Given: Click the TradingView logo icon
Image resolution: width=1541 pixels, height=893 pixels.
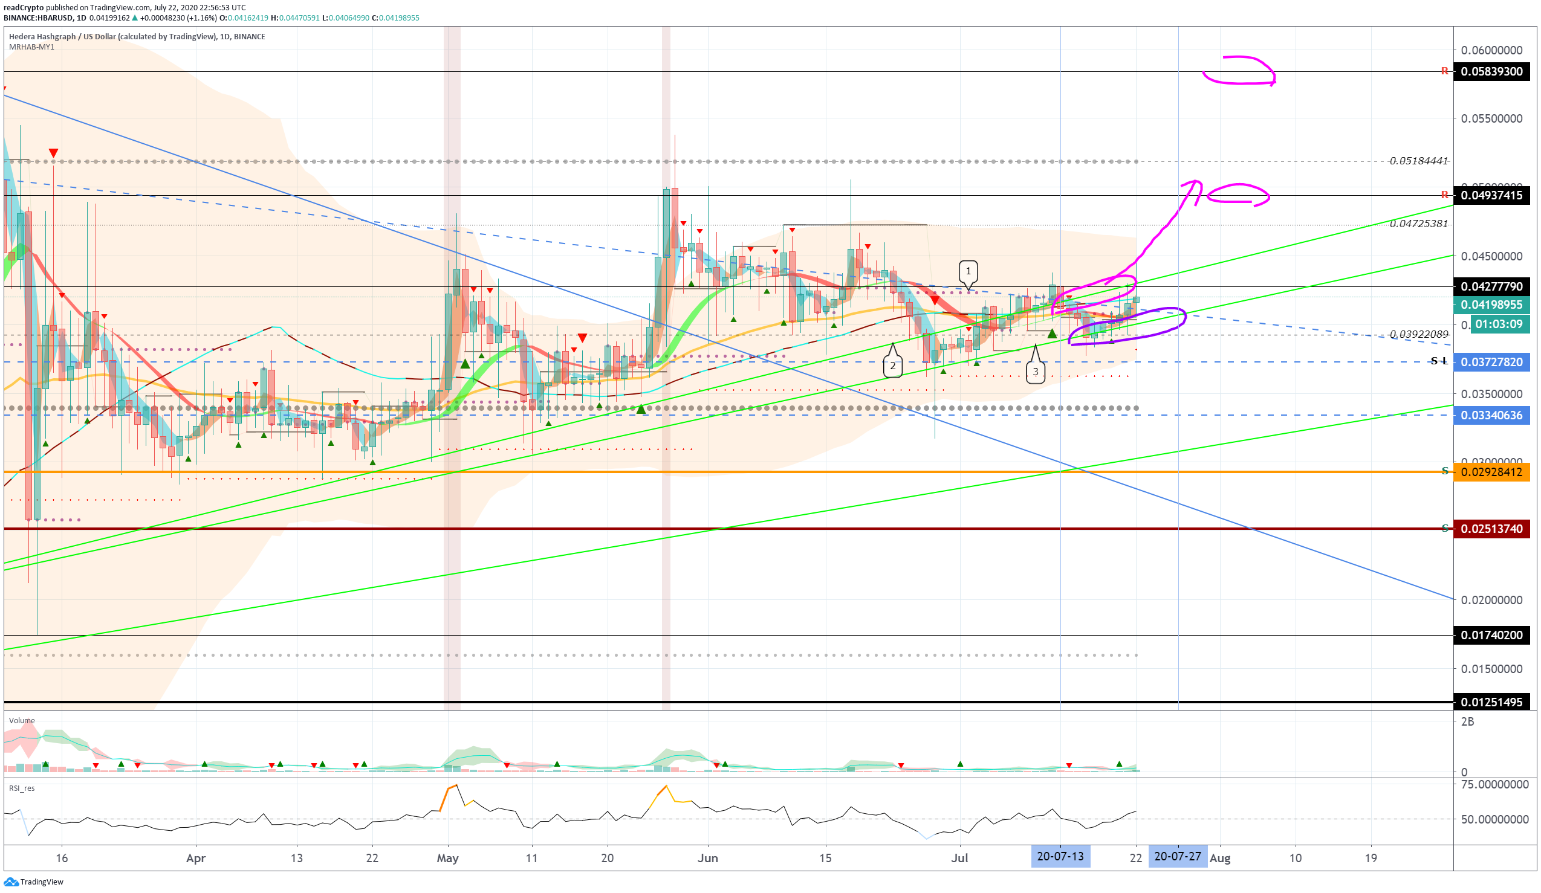Looking at the screenshot, I should tap(11, 882).
